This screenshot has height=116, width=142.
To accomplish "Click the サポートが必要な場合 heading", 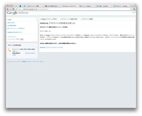I will click(x=14, y=45).
